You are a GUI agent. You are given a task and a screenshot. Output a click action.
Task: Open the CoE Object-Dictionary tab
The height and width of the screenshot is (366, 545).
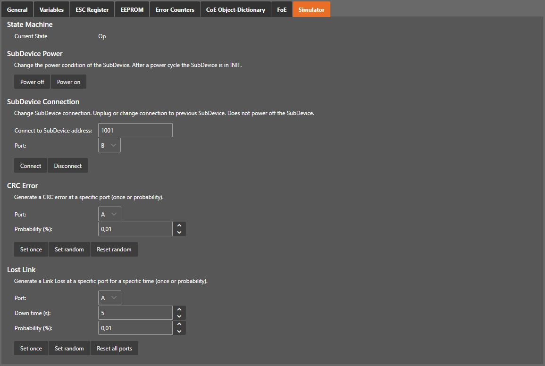pos(235,9)
